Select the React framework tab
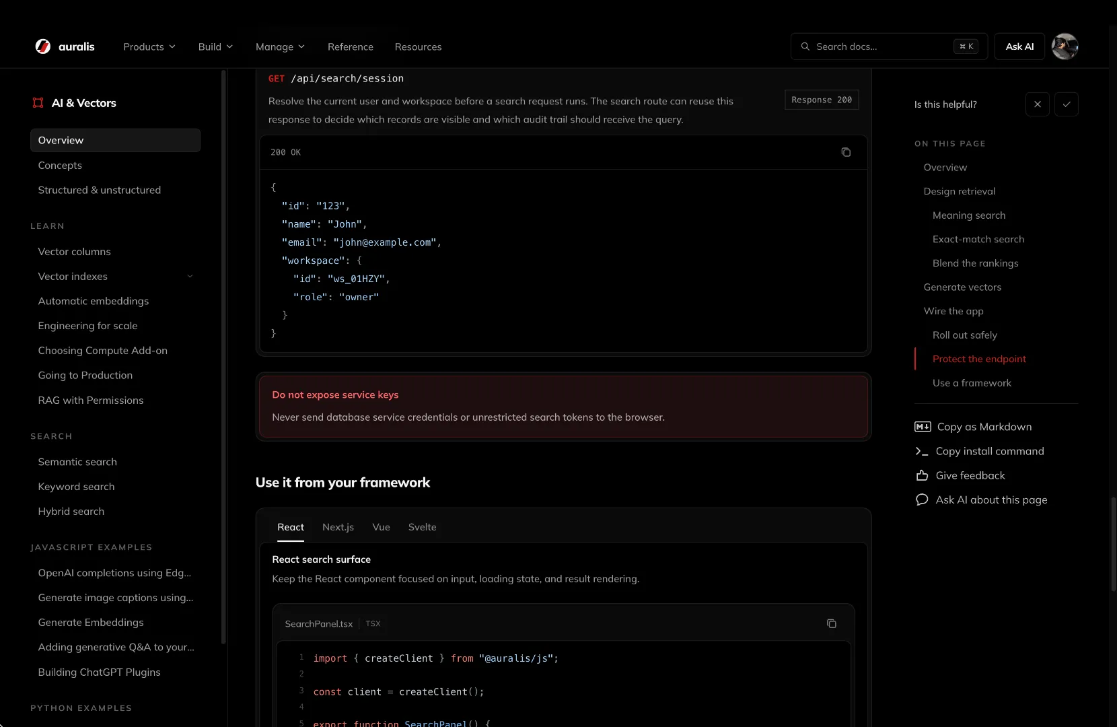This screenshot has height=727, width=1117. (291, 527)
